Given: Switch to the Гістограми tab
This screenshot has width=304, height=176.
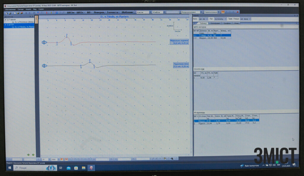Looking at the screenshot, I should tap(215, 23).
